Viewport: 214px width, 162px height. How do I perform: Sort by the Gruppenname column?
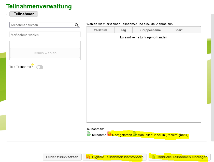click(150, 30)
